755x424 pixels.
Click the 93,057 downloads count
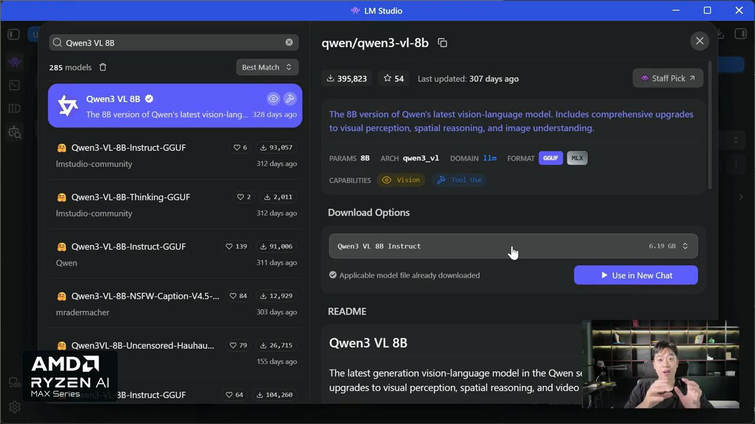(x=277, y=147)
